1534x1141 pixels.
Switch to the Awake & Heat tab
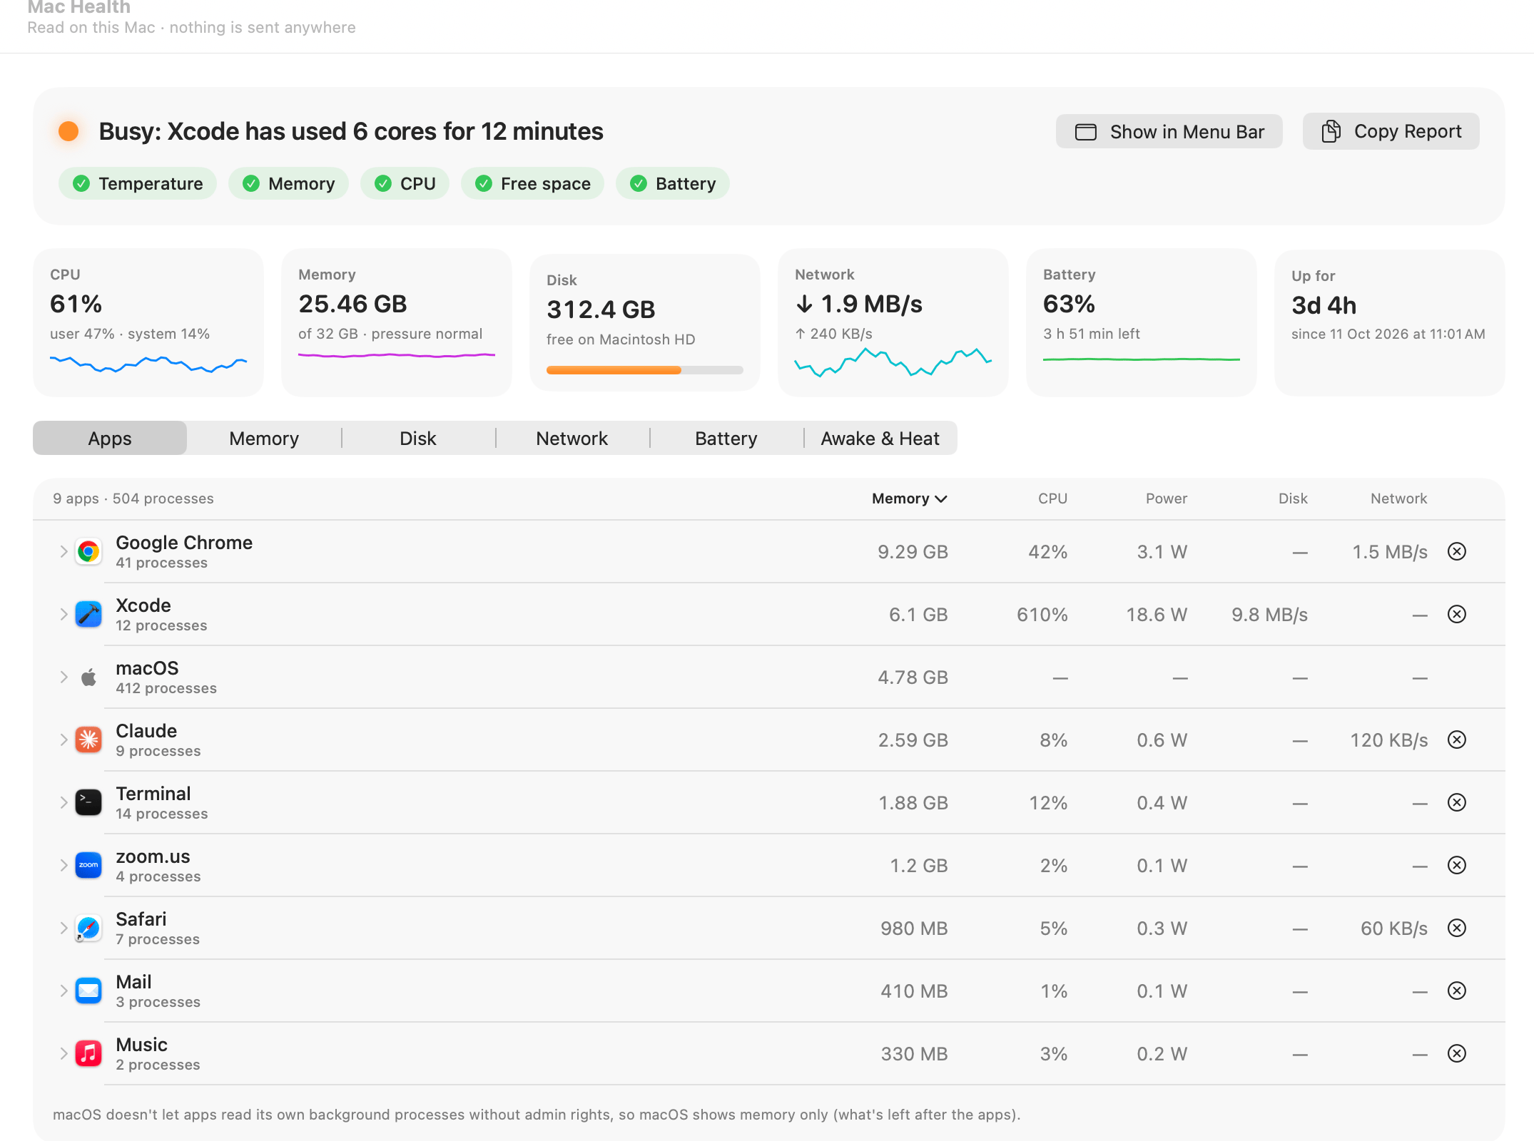pos(880,438)
